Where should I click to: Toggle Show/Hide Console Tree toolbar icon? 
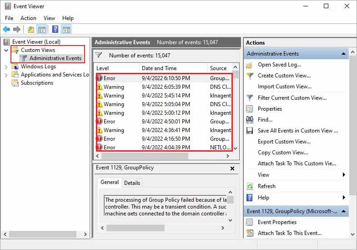click(42, 30)
